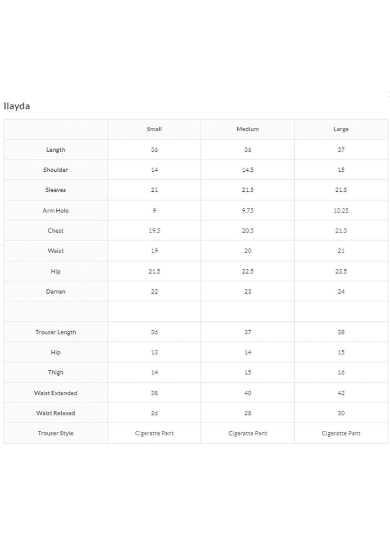Click the Thigh row label
The image size is (390, 543).
pos(56,372)
